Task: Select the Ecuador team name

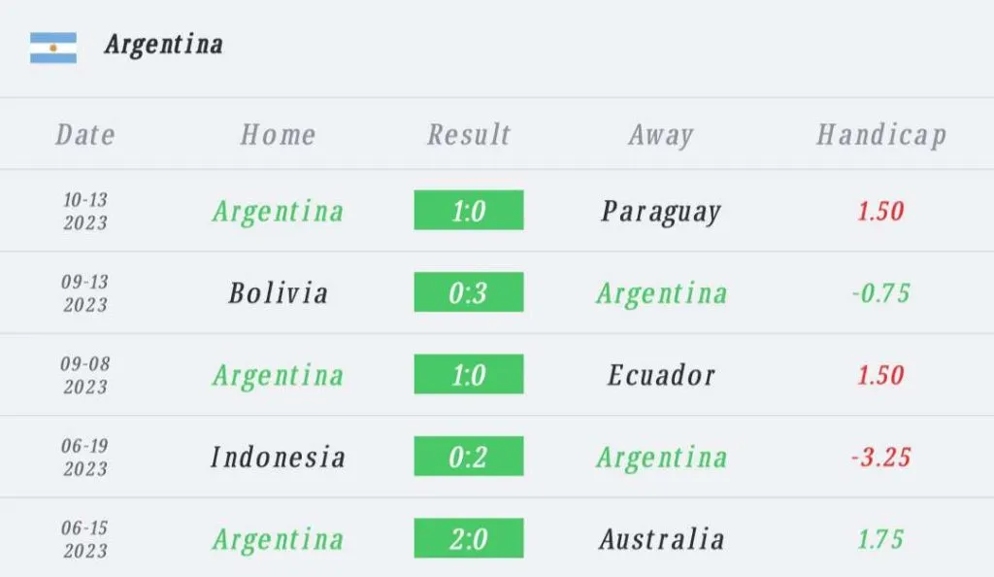Action: pos(661,375)
